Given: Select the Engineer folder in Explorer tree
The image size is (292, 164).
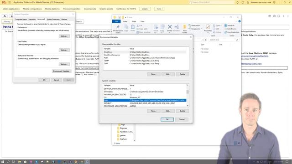Looking at the screenshot, I should click(122, 128).
